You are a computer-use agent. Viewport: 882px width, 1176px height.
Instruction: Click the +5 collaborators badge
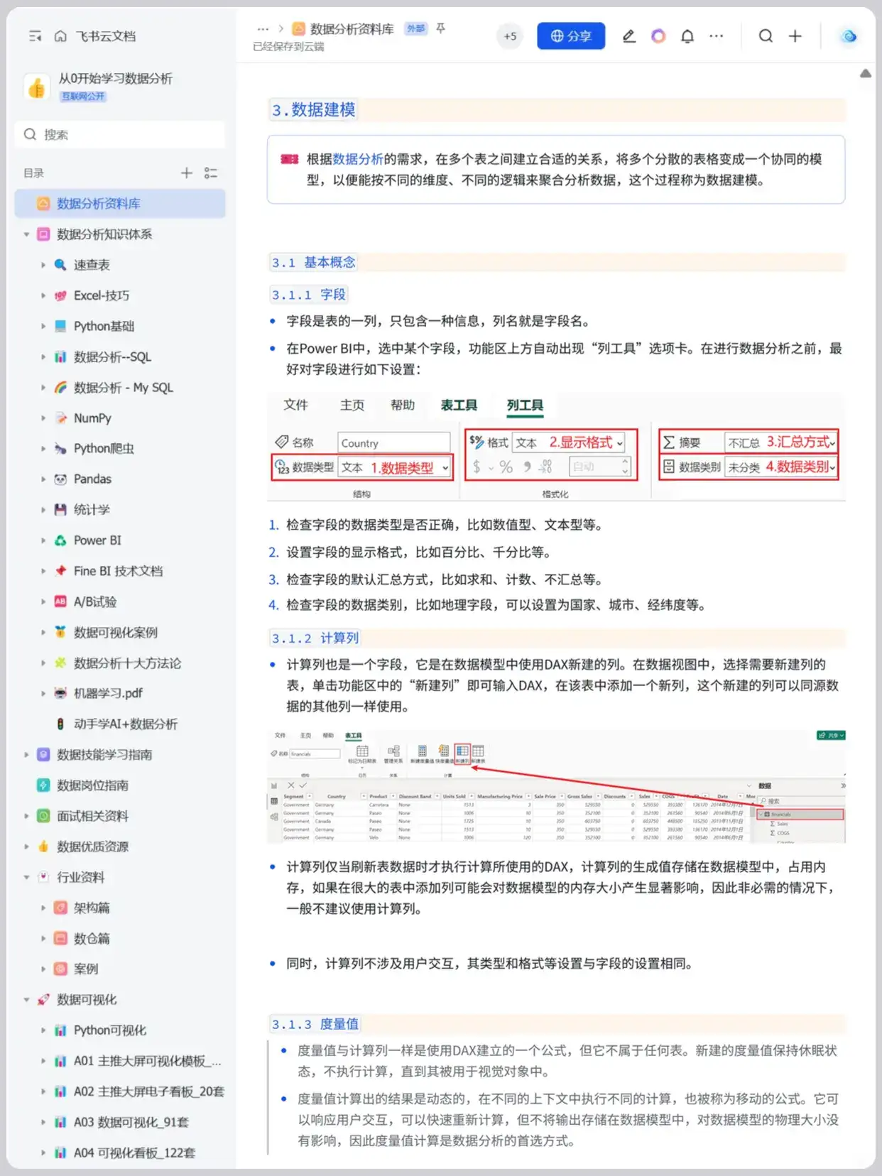click(x=510, y=36)
